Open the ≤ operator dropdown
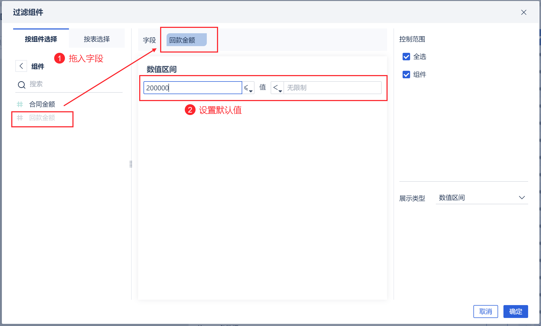The height and width of the screenshot is (326, 541). point(248,88)
